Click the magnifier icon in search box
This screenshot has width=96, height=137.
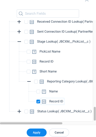tap(21, 14)
